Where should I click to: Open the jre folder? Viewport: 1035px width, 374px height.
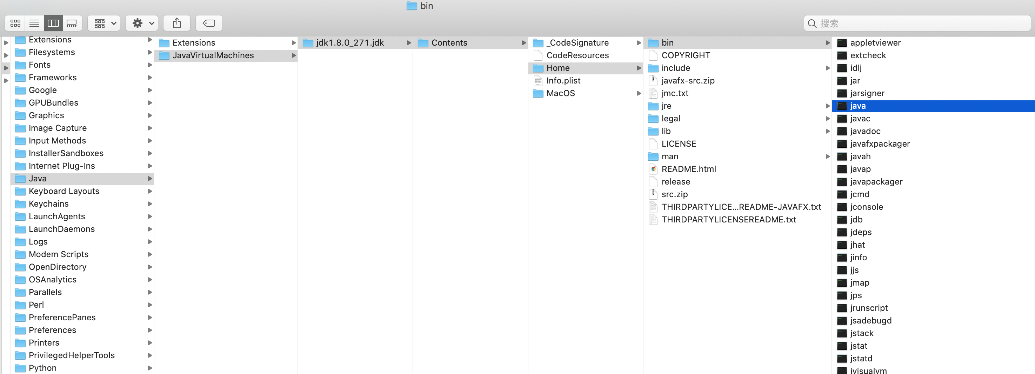point(666,106)
